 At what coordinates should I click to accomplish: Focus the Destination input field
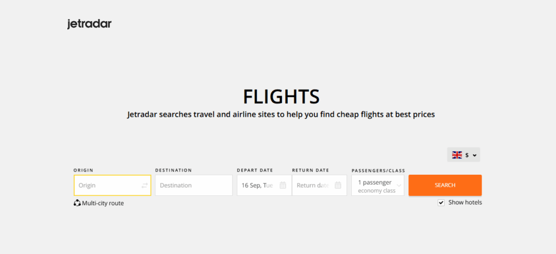(x=194, y=185)
